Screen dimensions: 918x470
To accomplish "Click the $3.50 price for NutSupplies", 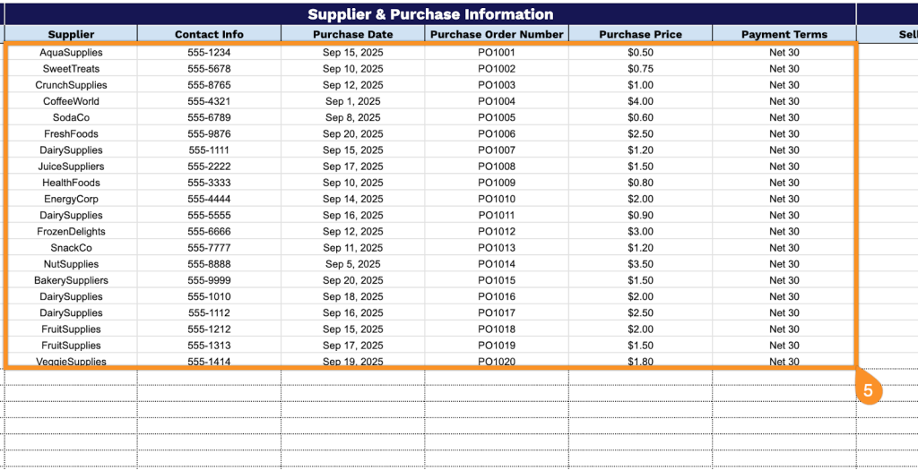I will (x=640, y=264).
